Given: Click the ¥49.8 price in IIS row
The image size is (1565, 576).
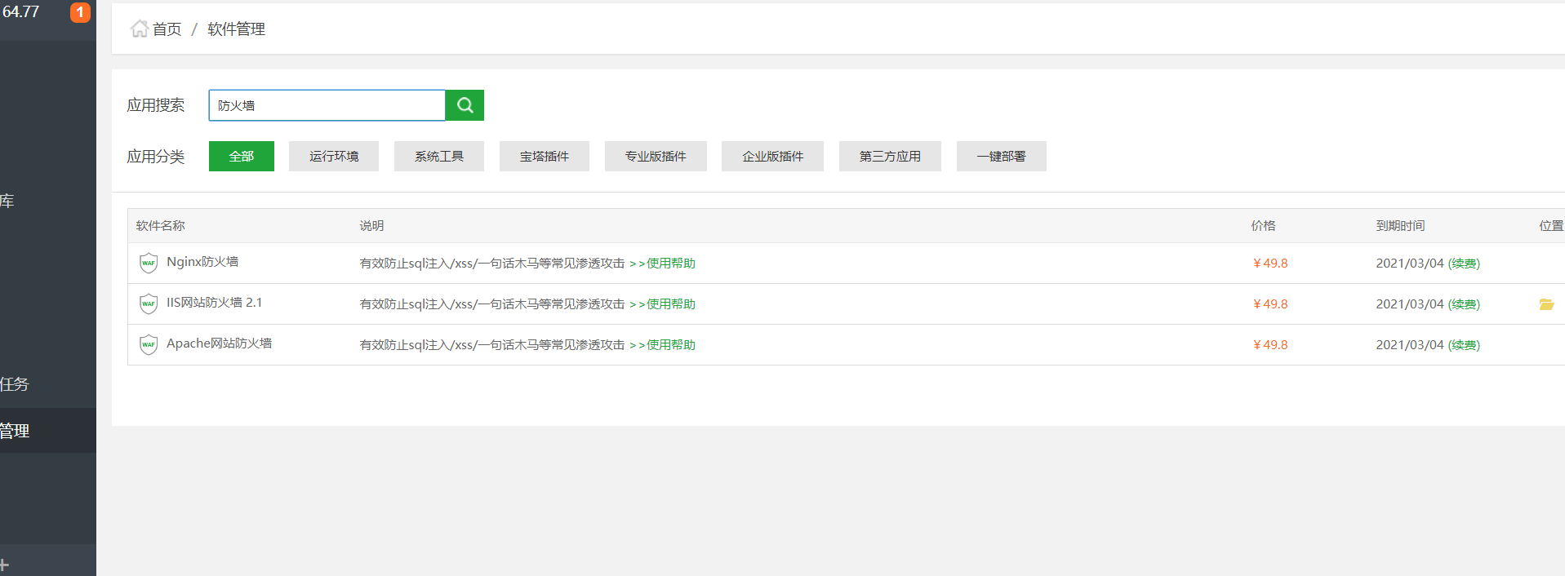Looking at the screenshot, I should (x=1270, y=304).
